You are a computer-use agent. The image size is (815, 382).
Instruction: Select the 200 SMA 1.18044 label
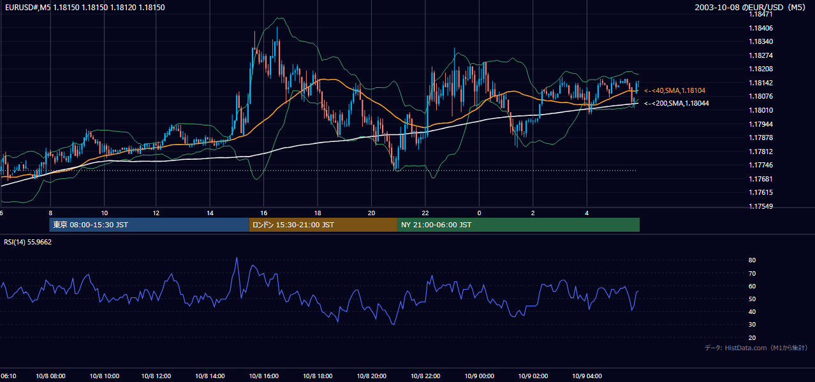point(676,103)
